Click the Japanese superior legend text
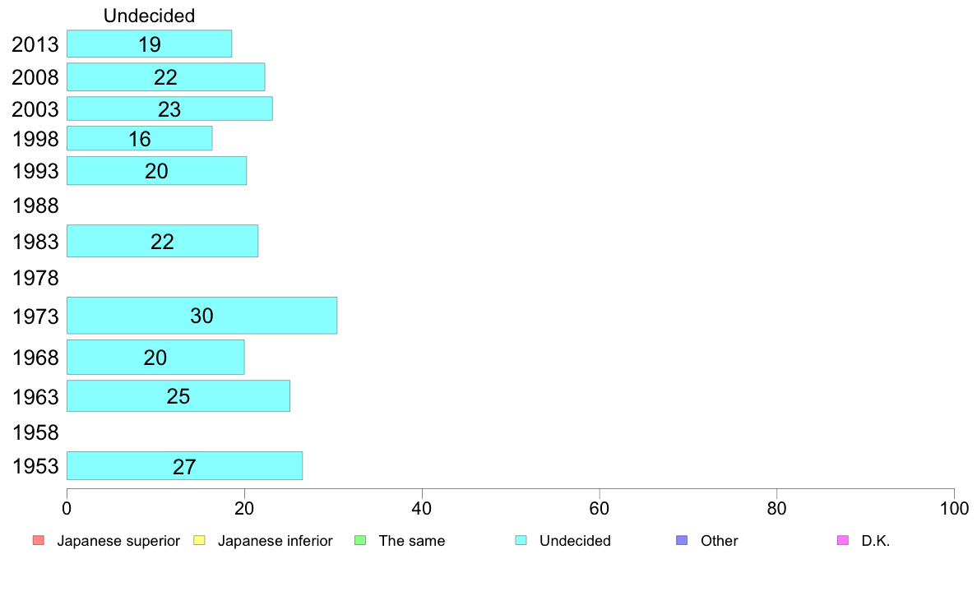Viewport: 977px width, 605px height. coord(118,541)
